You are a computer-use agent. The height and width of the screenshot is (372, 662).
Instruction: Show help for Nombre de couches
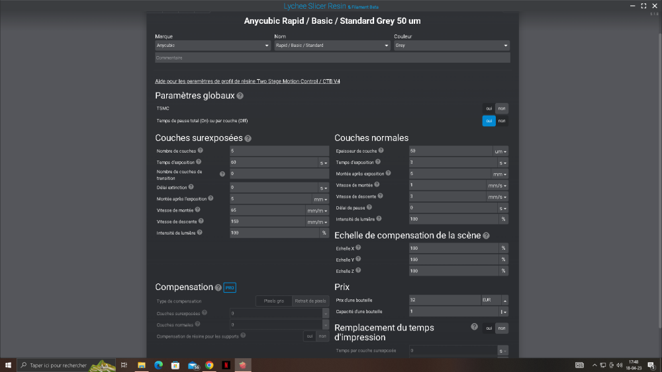(x=201, y=151)
